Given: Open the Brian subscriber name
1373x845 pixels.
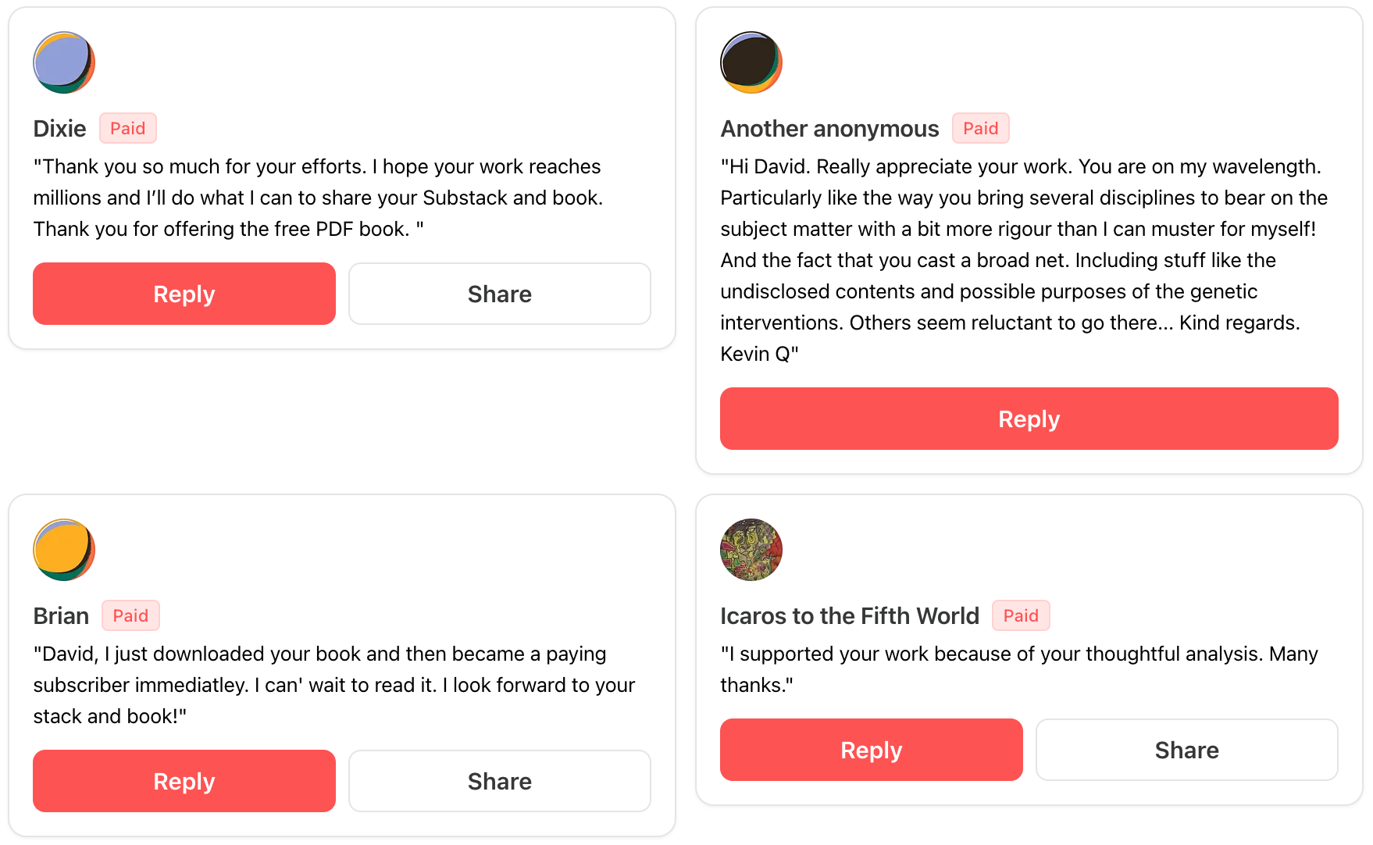Looking at the screenshot, I should [x=61, y=616].
